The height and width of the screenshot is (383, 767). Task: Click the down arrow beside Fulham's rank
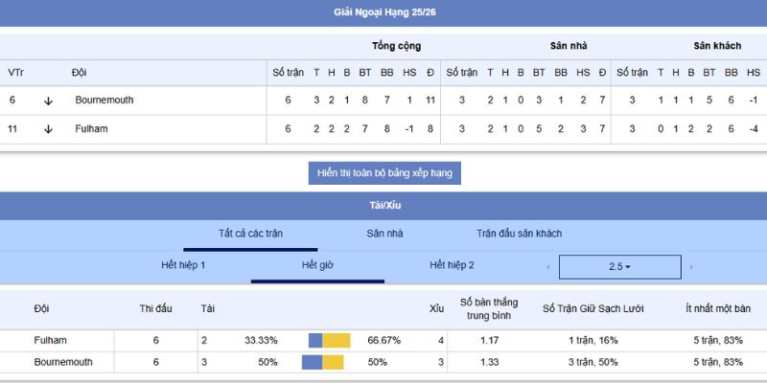pyautogui.click(x=48, y=129)
